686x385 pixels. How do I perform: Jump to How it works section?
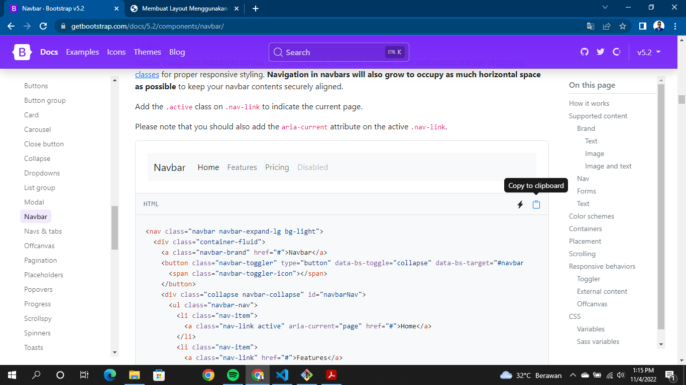[589, 103]
